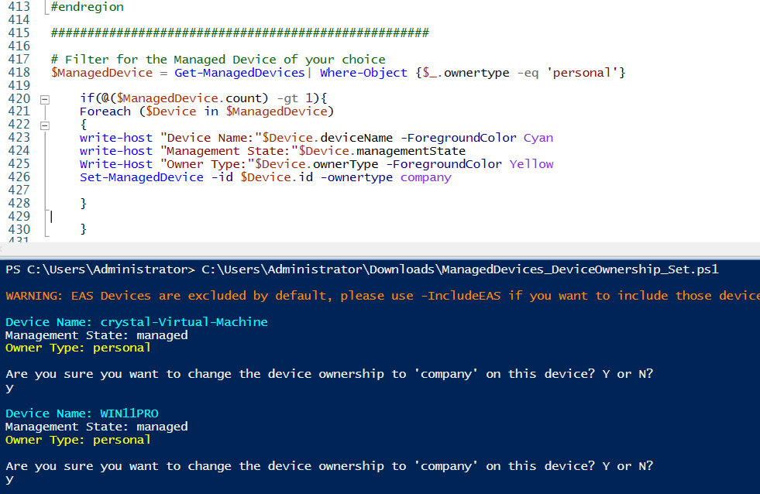
Task: Click the Yellow ForegroundColor value
Action: tap(531, 163)
